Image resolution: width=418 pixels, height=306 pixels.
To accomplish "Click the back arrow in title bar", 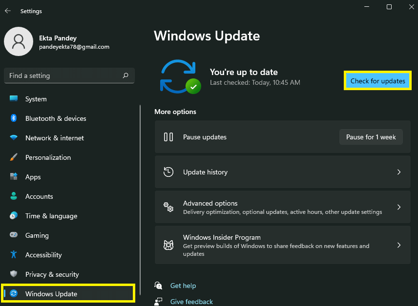I will point(8,11).
